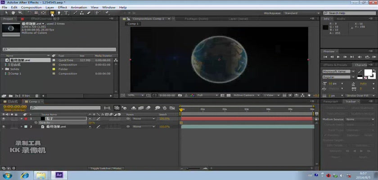Enable motion blur for the timeline
378x180 pixels.
pyautogui.click(x=148, y=108)
